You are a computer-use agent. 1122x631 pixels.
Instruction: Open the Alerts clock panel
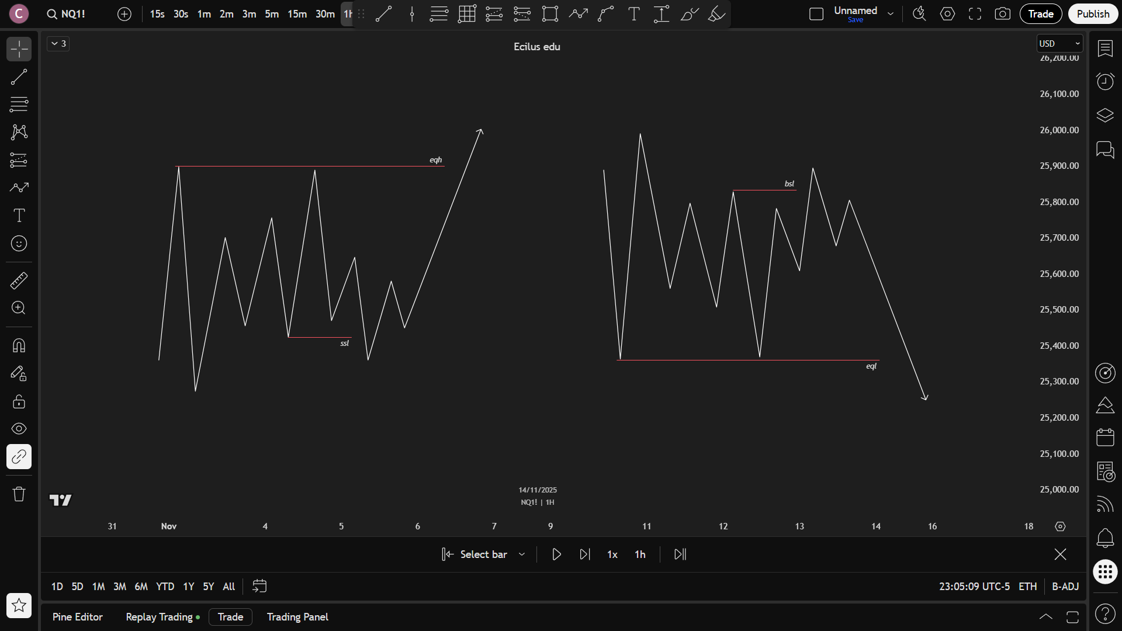tap(1104, 82)
